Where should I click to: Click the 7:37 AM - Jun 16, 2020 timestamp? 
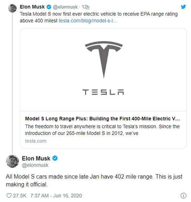coord(56,196)
